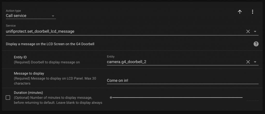Screen dimensions: 265x114
Task: Clear the camera.g4_doorbell_2 entity with the X
Action: 248,62
